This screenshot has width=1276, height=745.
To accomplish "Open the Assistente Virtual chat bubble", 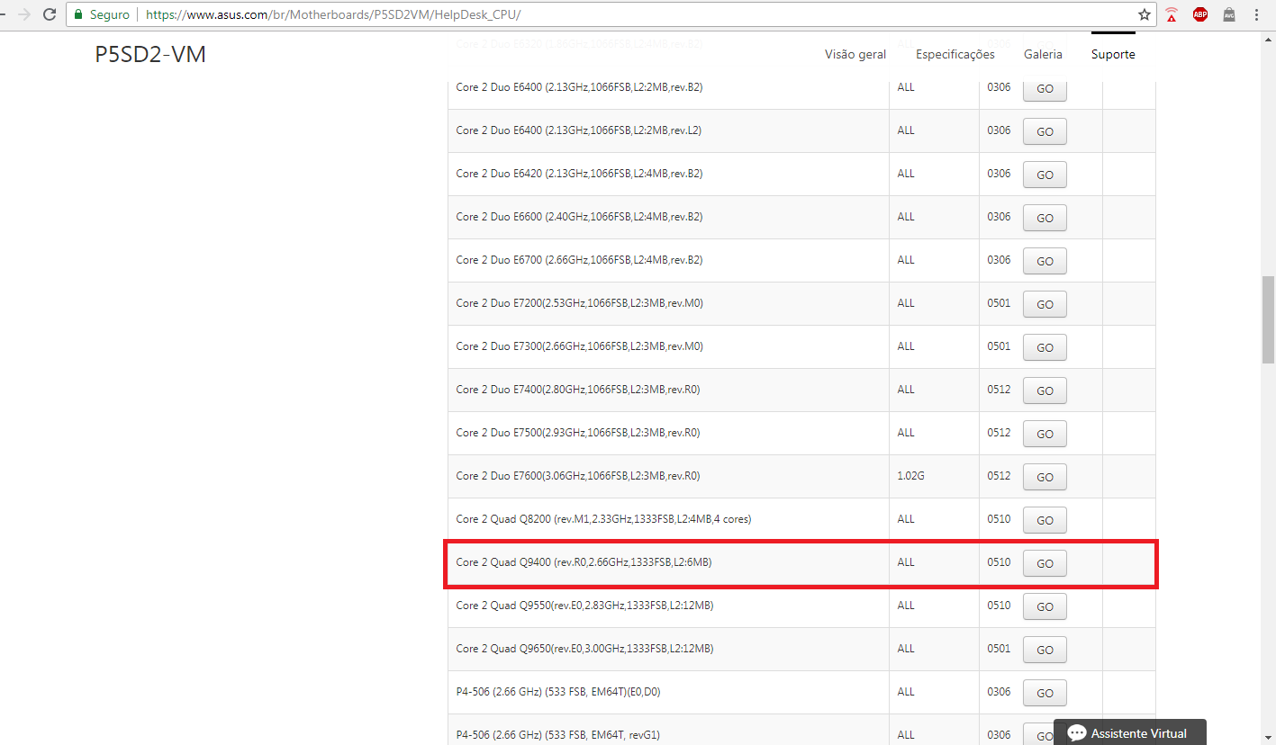I will (x=1077, y=733).
